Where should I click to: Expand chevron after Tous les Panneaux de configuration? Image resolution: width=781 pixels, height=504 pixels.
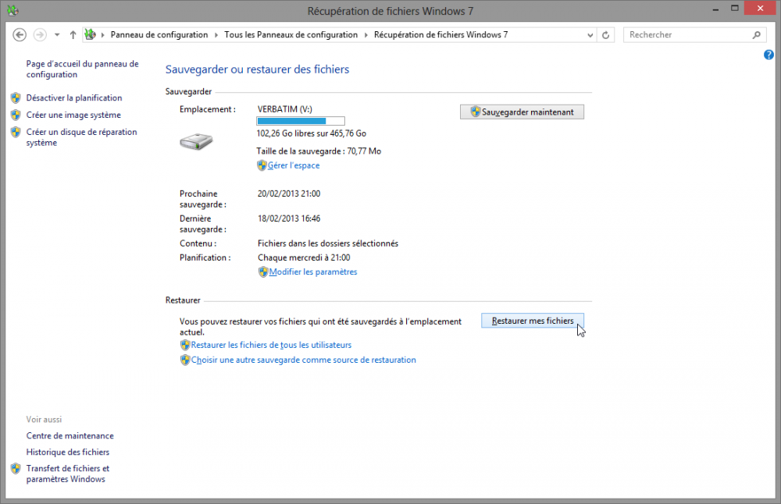(x=366, y=35)
